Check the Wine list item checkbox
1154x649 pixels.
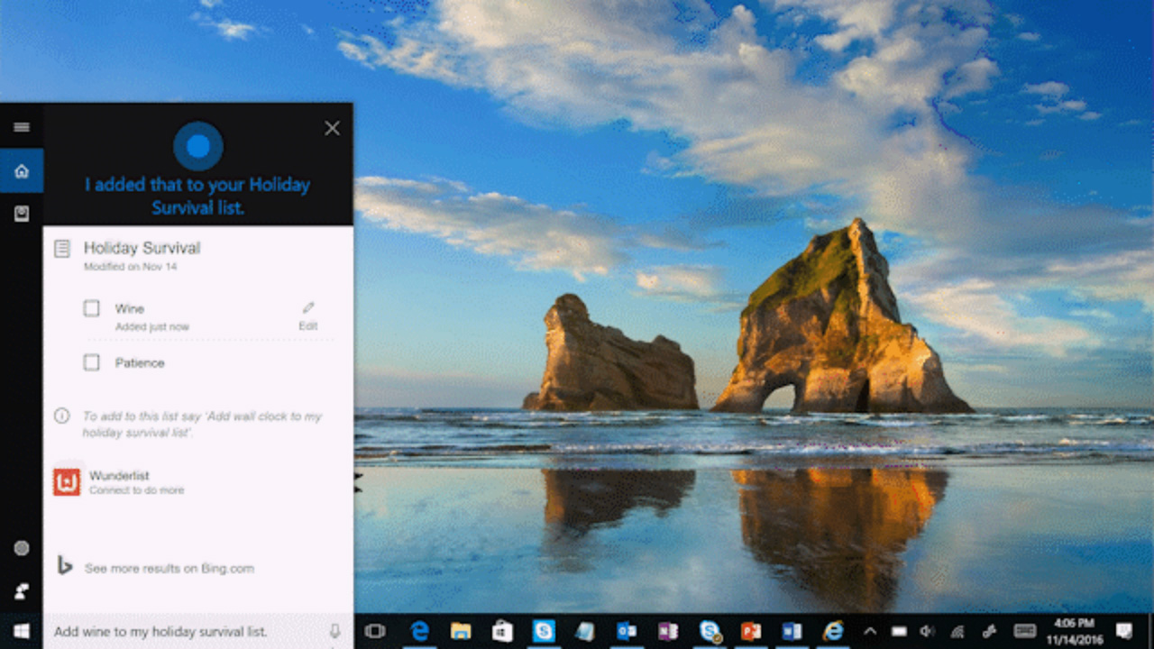click(90, 308)
